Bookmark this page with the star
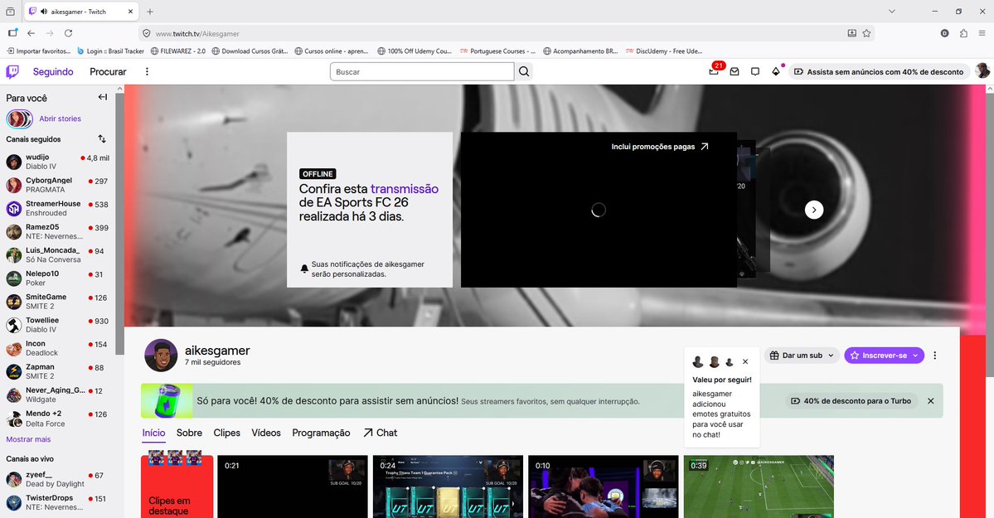The image size is (994, 518). point(866,33)
